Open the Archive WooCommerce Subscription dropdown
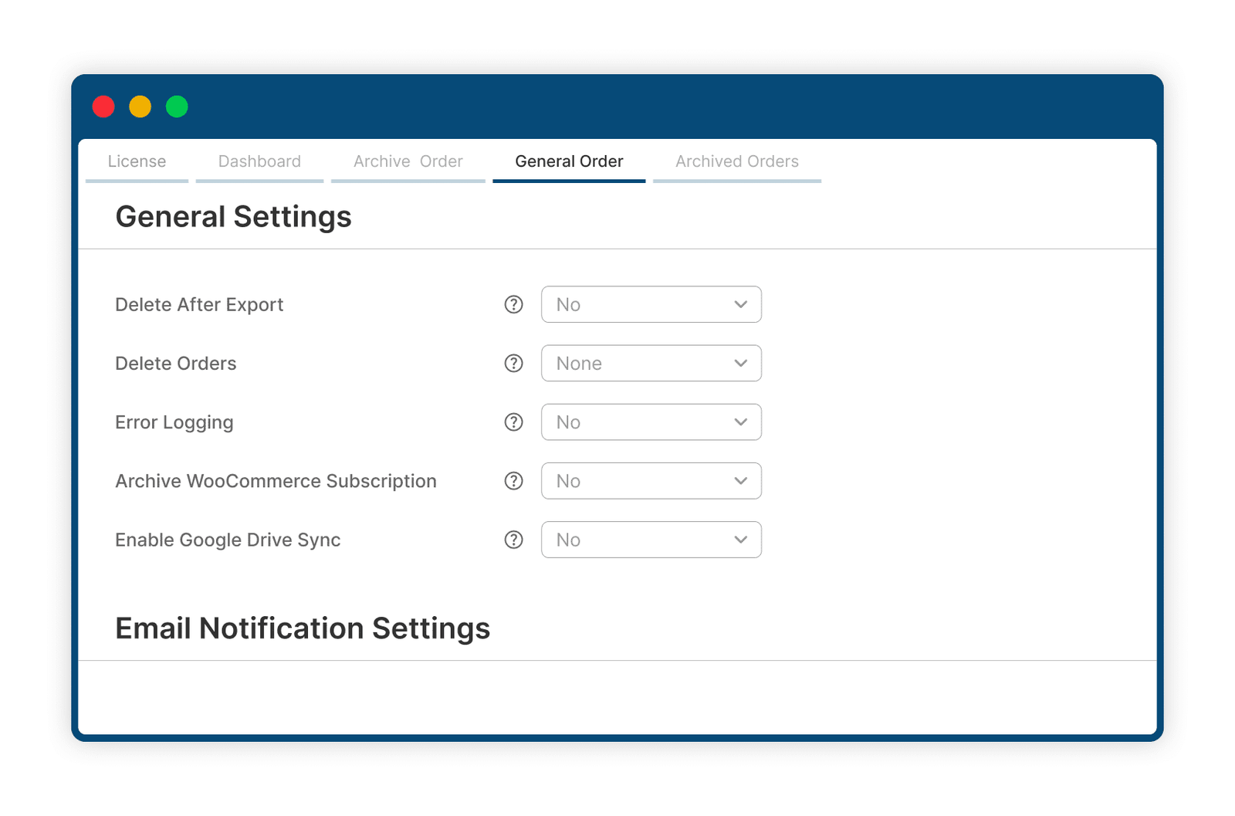 651,481
